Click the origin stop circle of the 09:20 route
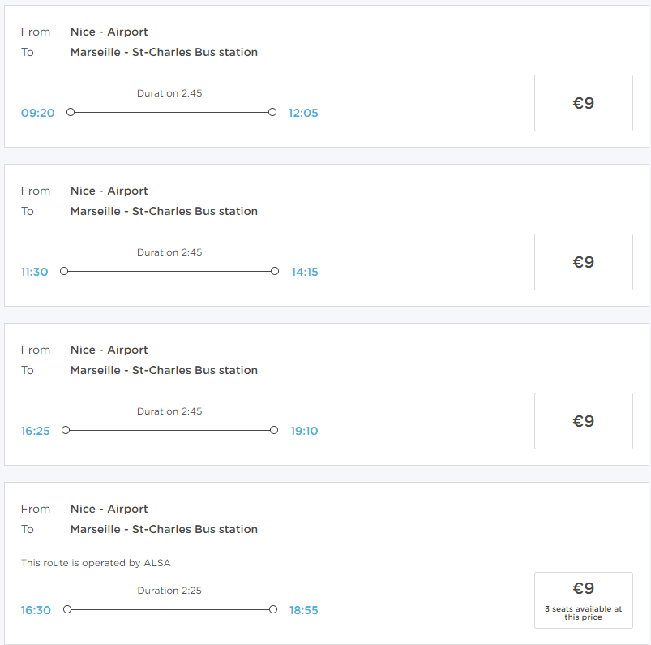Screen dimensions: 651x645 pos(71,112)
